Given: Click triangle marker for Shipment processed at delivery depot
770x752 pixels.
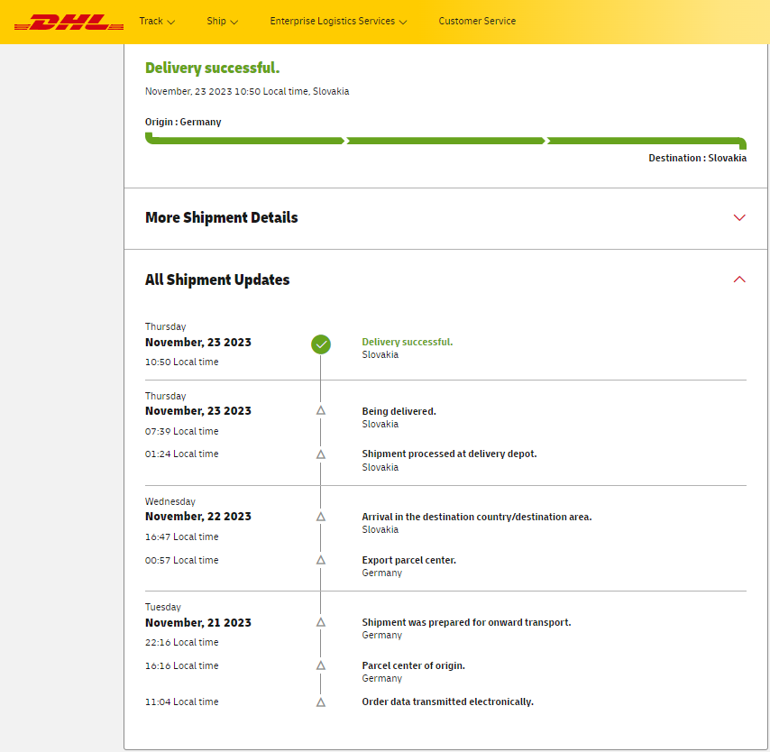Looking at the screenshot, I should [x=321, y=454].
